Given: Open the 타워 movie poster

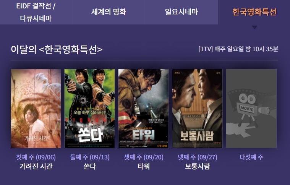Looking at the screenshot, I should (x=144, y=109).
